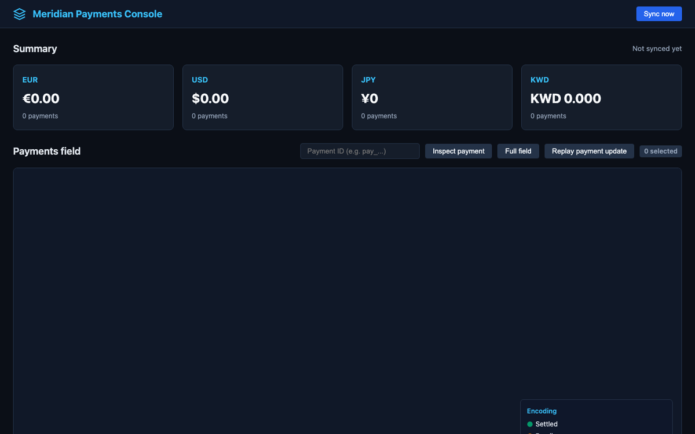This screenshot has width=695, height=434.
Task: Click the green Settled legend dot
Action: pos(530,424)
